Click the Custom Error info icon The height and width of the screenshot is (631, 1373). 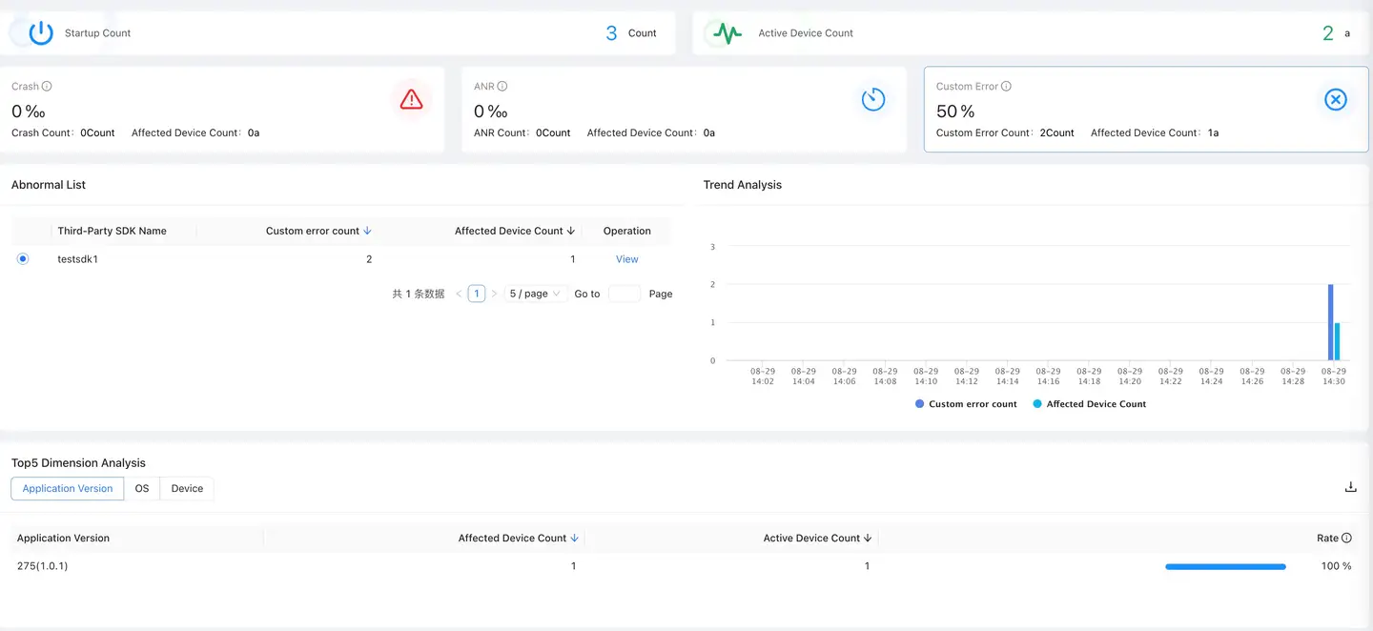(1006, 86)
